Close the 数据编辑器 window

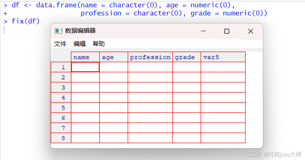point(251,31)
